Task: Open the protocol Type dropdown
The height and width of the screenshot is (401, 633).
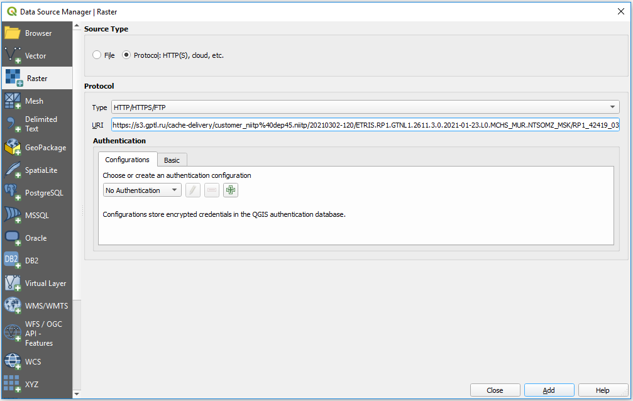Action: point(365,107)
